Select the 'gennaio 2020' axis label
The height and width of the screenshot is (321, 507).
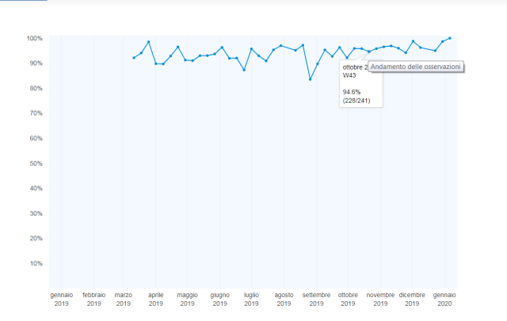coord(444,299)
